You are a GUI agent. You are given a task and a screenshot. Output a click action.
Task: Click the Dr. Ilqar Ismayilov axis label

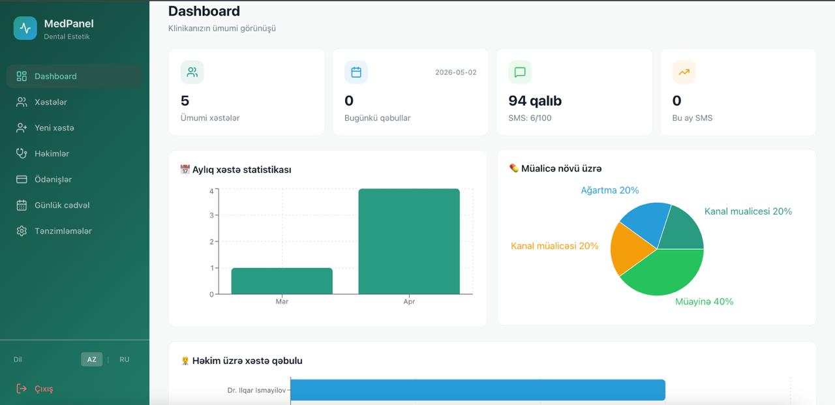pyautogui.click(x=256, y=390)
